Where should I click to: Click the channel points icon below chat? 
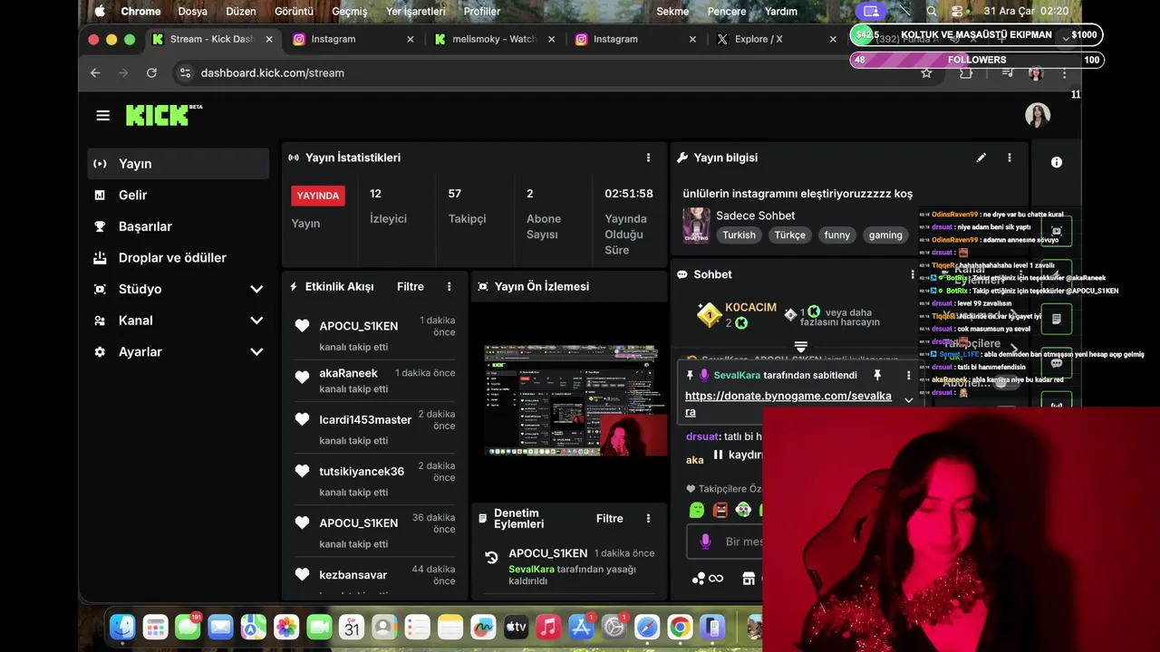(x=708, y=579)
